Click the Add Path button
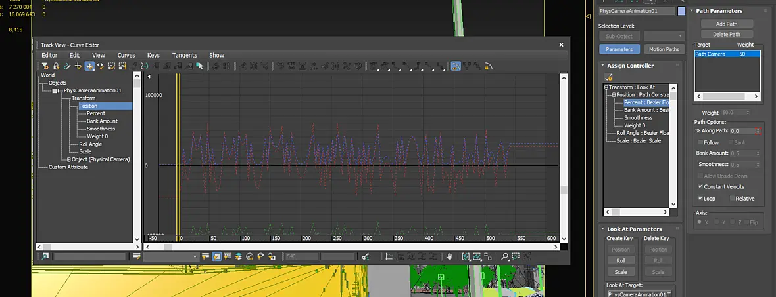The image size is (776, 297). pyautogui.click(x=727, y=24)
